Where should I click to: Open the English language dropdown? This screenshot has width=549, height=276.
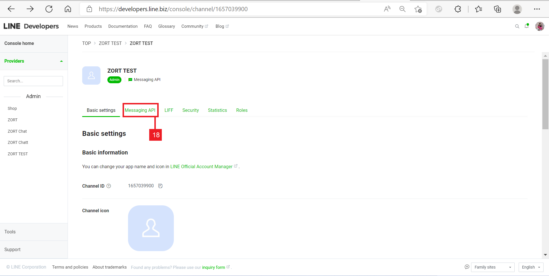click(x=531, y=267)
